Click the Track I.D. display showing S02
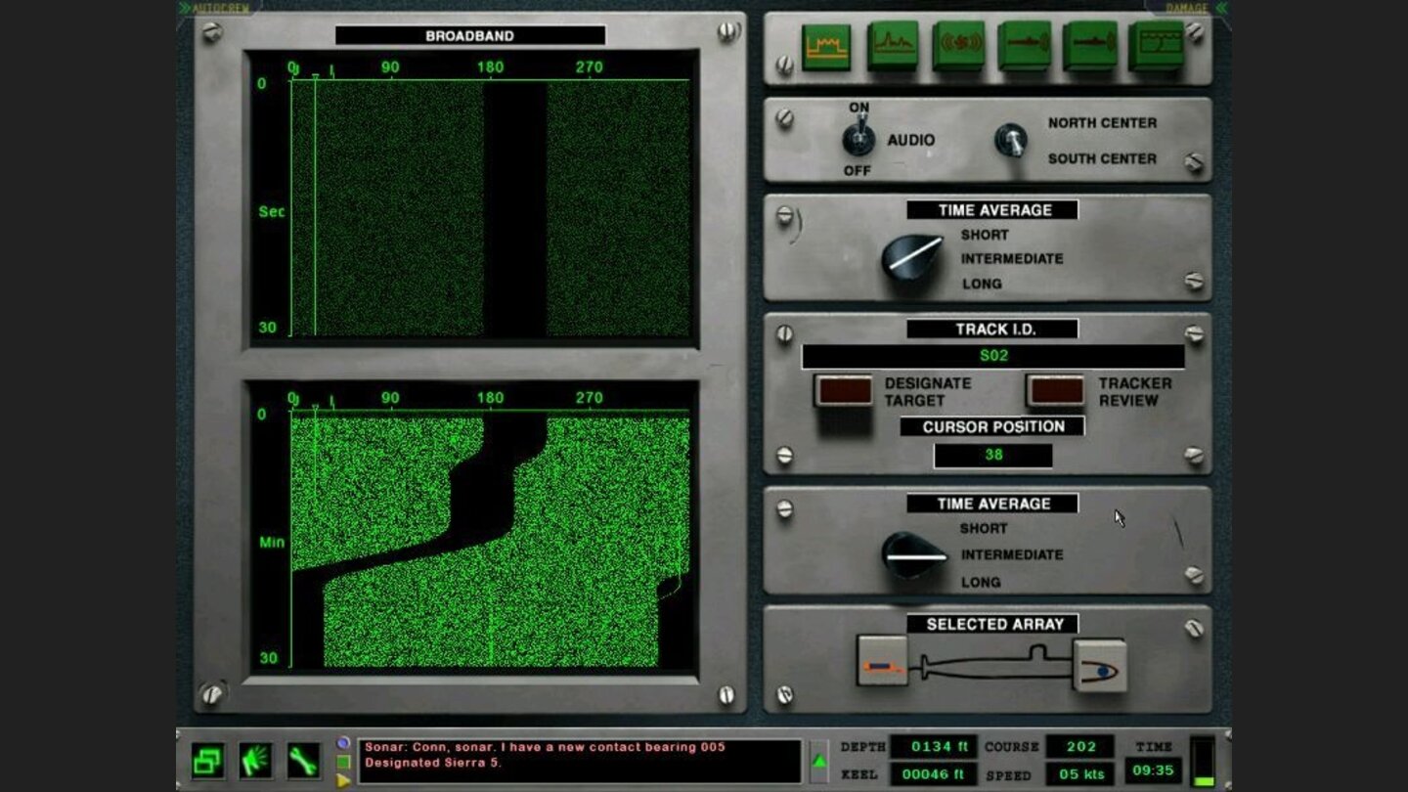 (x=992, y=356)
